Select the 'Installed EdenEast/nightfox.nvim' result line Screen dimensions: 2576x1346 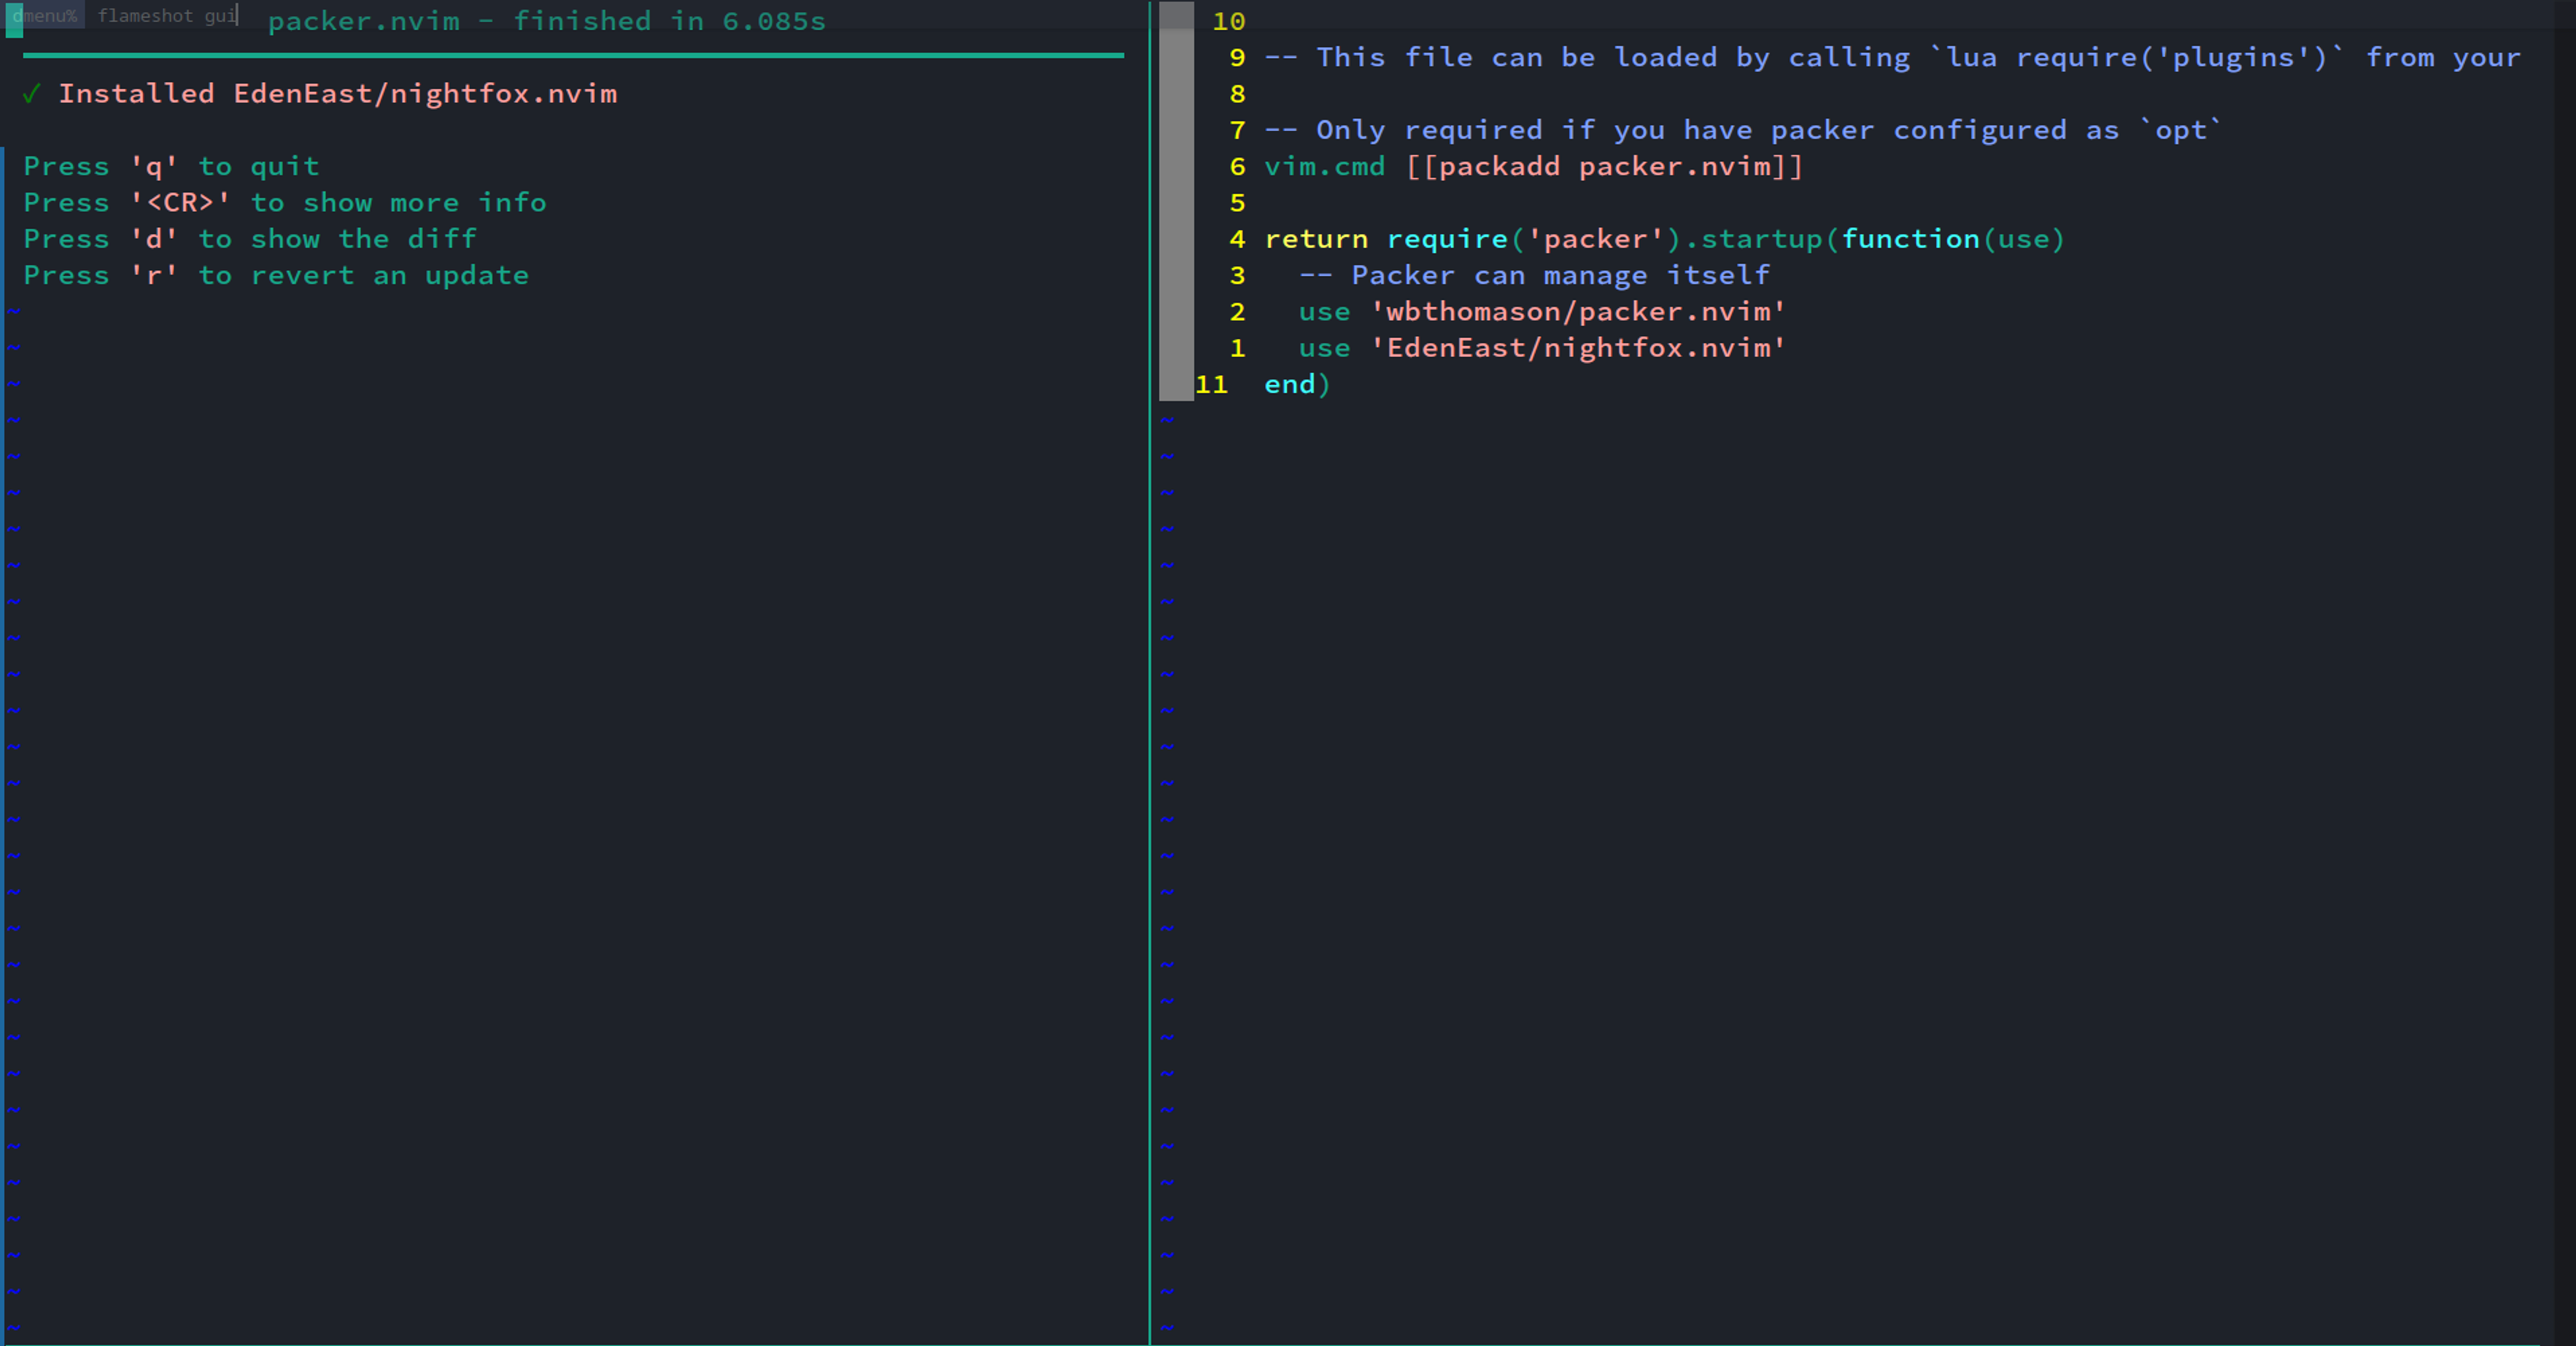[x=337, y=94]
